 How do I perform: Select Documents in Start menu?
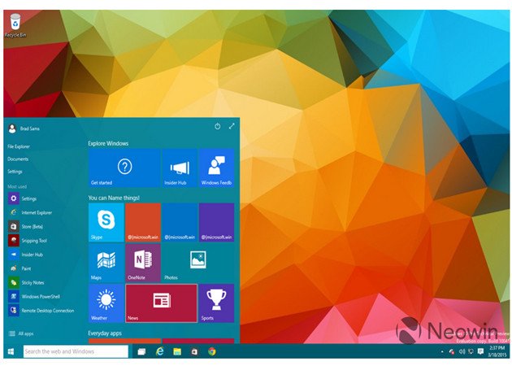(x=18, y=159)
